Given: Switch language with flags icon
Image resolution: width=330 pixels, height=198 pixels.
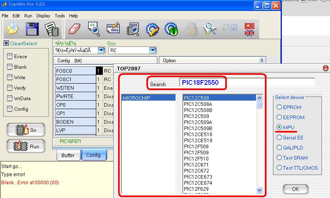Looking at the screenshot, I should [x=250, y=29].
